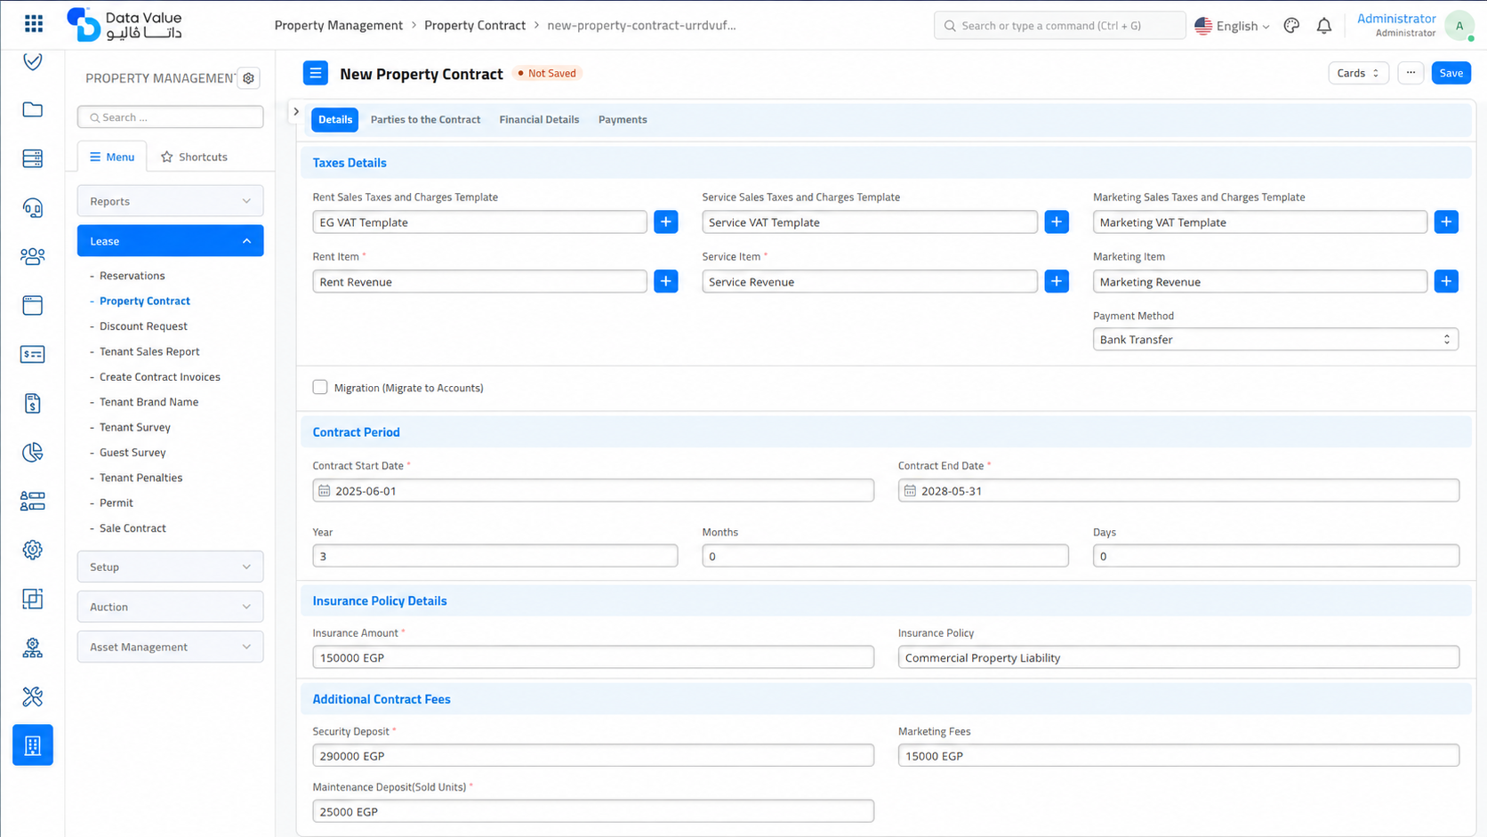Expand the collapsed side panel arrow

(296, 112)
